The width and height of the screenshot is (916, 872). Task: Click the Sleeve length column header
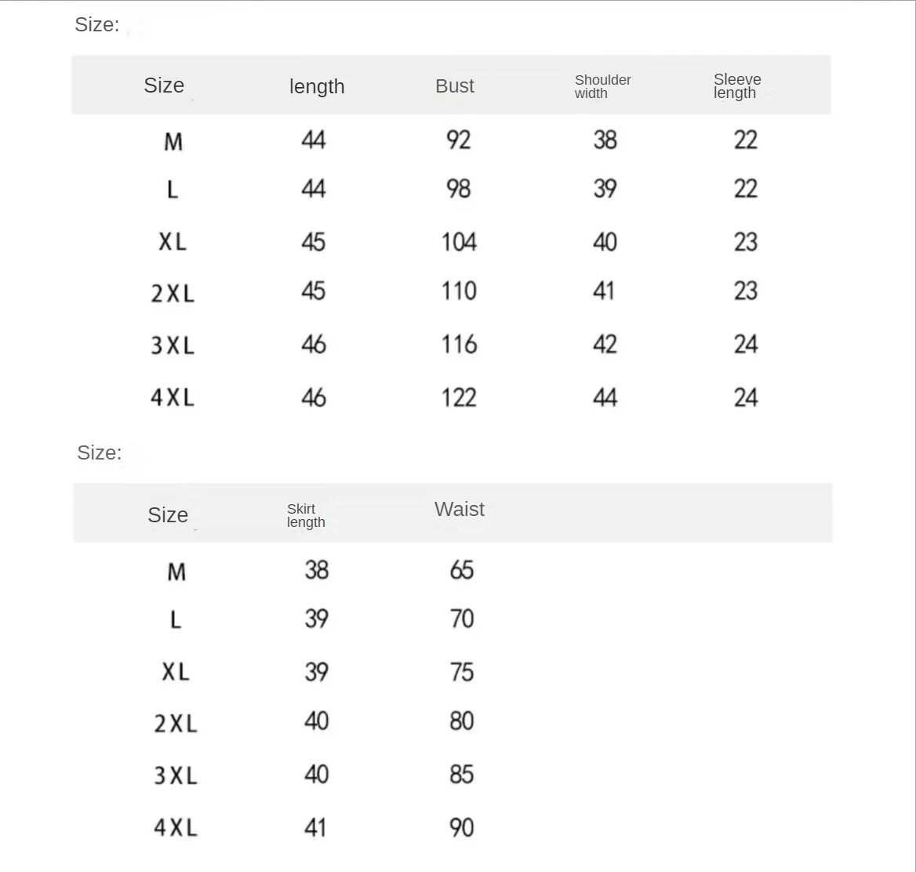(x=737, y=86)
